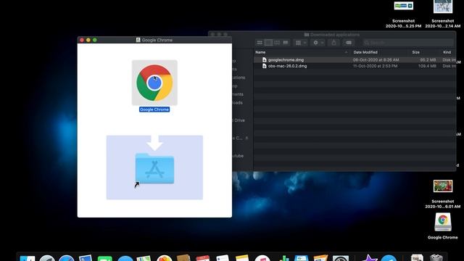Click folder icon in Downloaded applications title bar
Image resolution: width=464 pixels, height=261 pixels.
tap(307, 35)
